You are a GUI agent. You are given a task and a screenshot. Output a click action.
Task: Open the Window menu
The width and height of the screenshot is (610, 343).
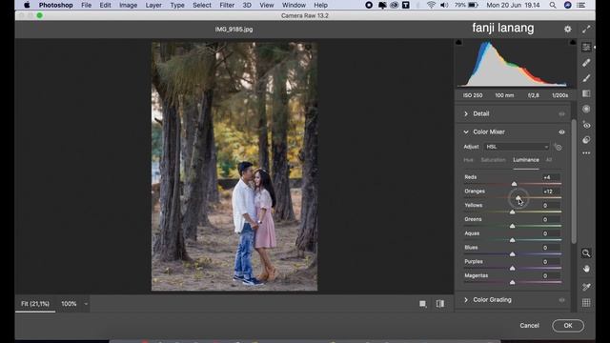(294, 5)
